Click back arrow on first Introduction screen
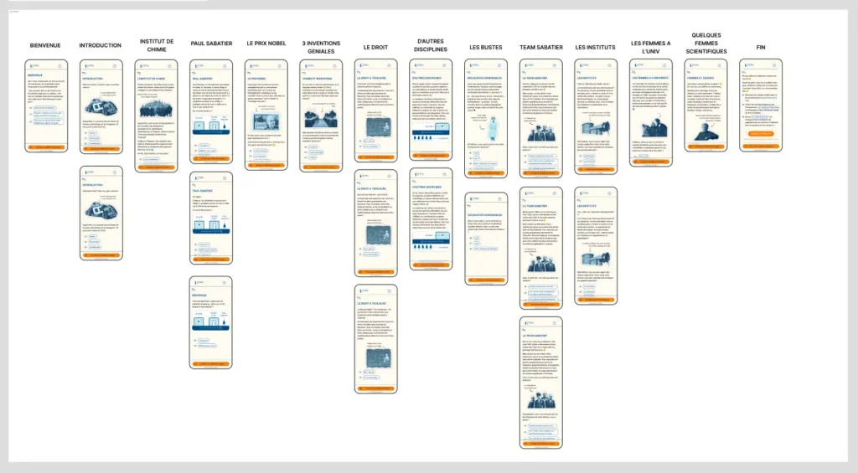Screen dimensions: 858x473 coord(84,72)
